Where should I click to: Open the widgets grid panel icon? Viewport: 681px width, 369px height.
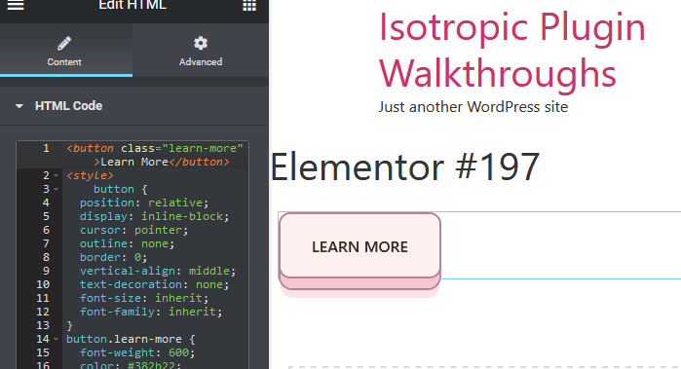(x=249, y=5)
